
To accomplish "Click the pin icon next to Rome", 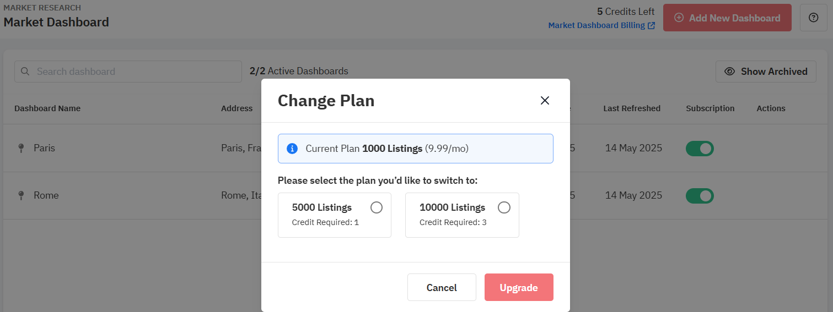I will [x=21, y=195].
